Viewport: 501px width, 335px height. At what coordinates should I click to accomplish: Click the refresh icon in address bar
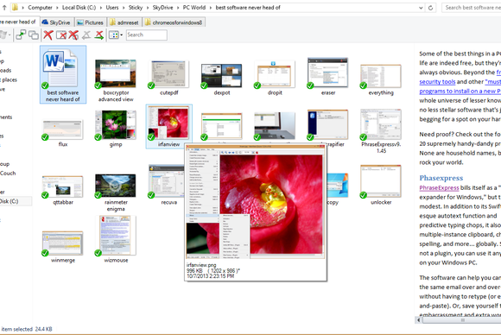point(430,8)
